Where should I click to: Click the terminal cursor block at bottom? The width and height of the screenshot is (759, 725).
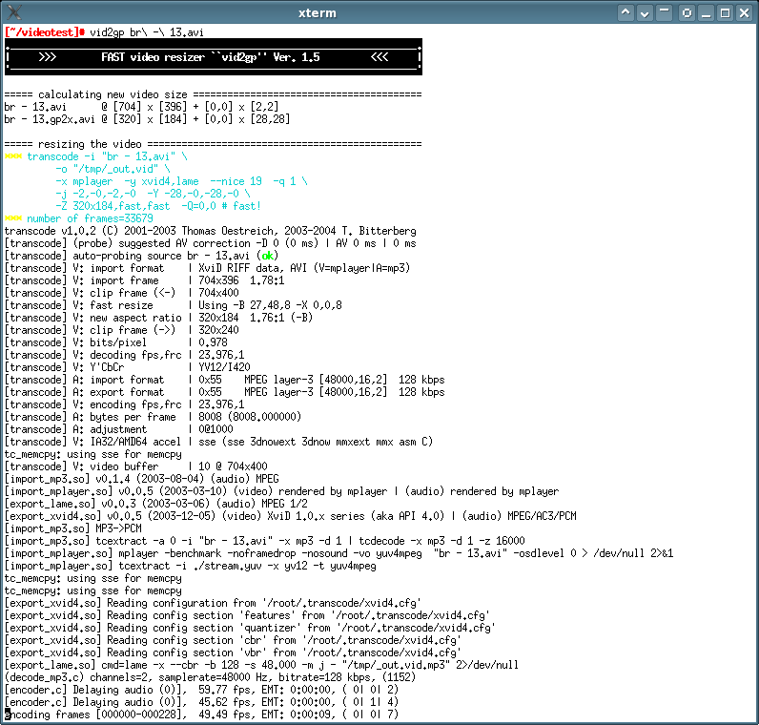point(8,714)
